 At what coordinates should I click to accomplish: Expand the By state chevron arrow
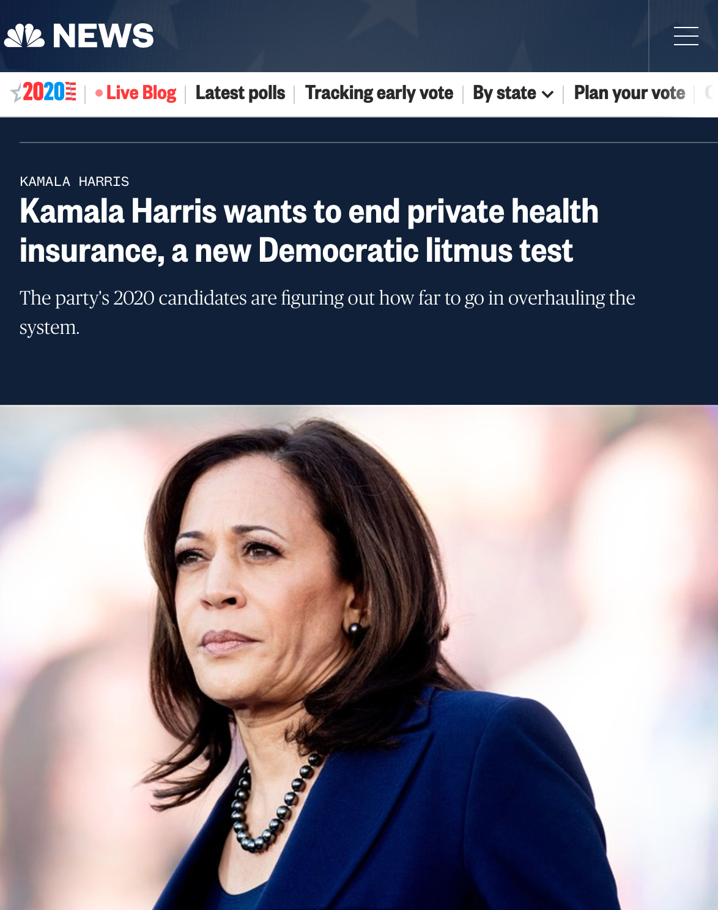pyautogui.click(x=548, y=94)
